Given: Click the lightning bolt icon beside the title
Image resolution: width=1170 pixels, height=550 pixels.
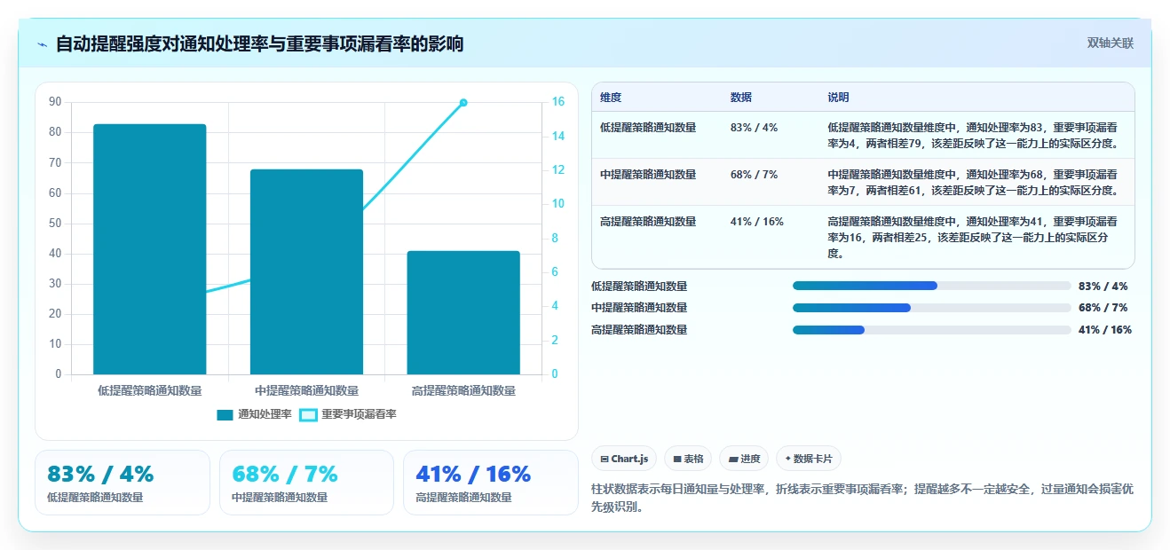Looking at the screenshot, I should 42,44.
